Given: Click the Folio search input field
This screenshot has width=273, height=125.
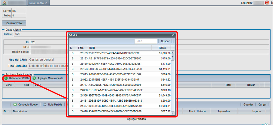Looking at the screenshot, I should pos(146,41).
